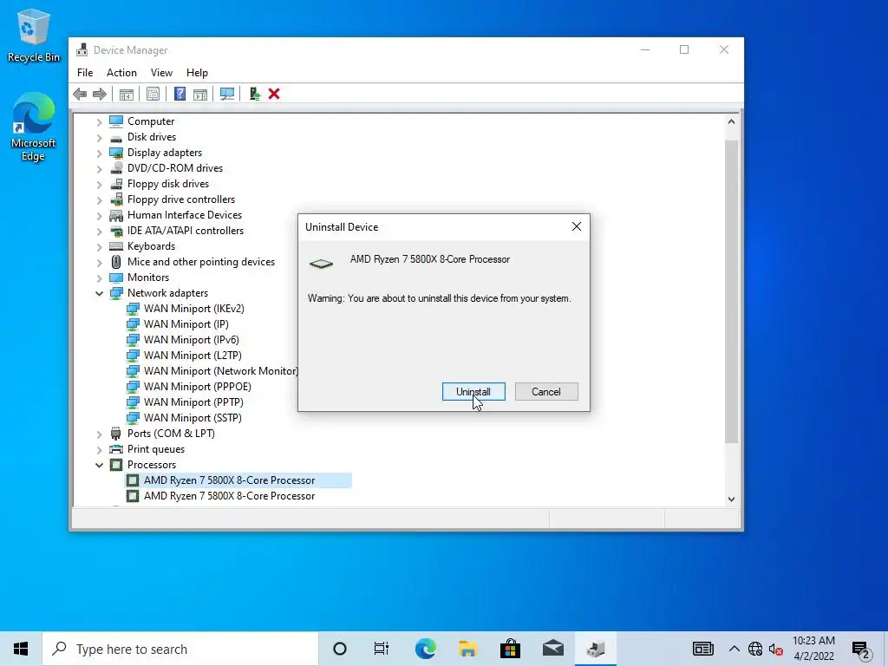Expand the Computer node
This screenshot has width=888, height=666.
(x=99, y=121)
